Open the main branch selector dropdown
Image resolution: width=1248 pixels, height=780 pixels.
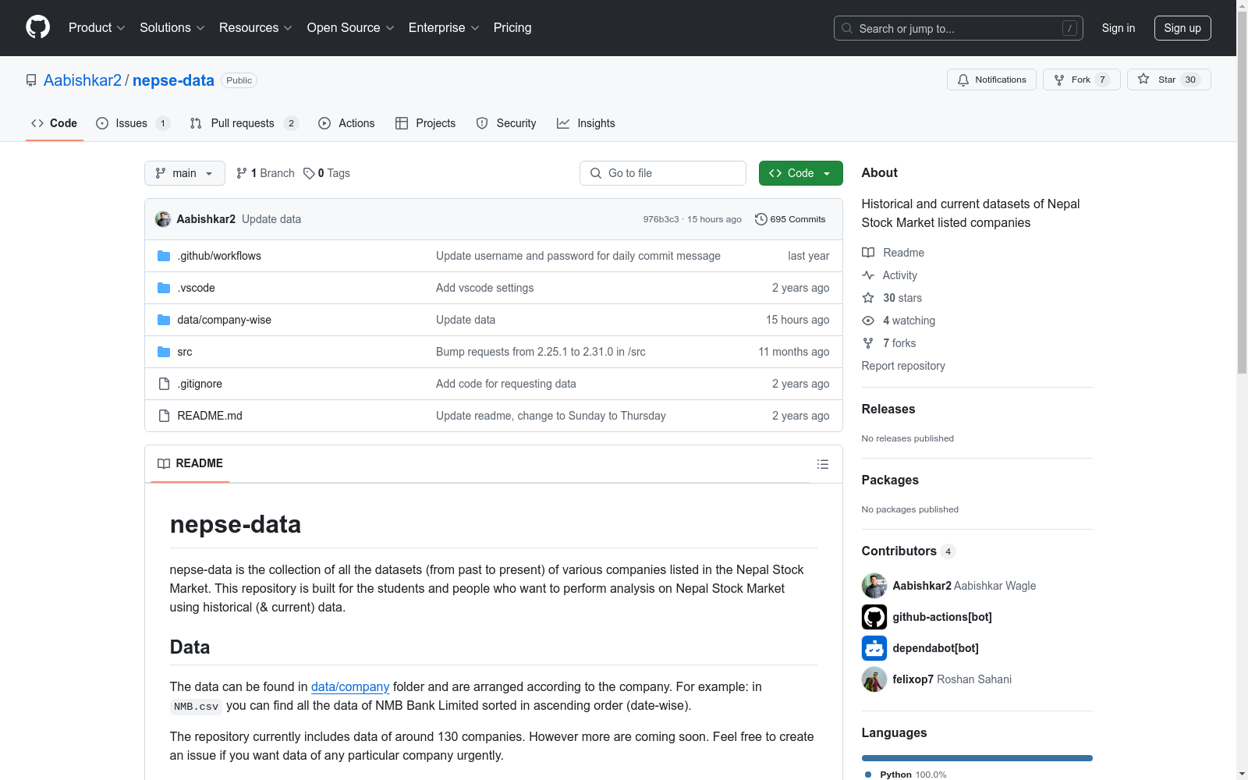(185, 173)
